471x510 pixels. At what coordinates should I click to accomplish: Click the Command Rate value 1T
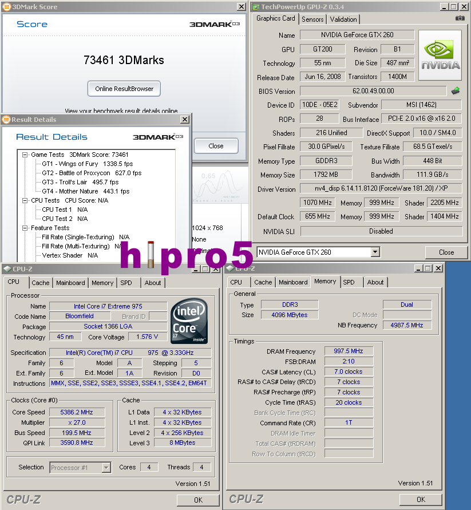coord(349,422)
